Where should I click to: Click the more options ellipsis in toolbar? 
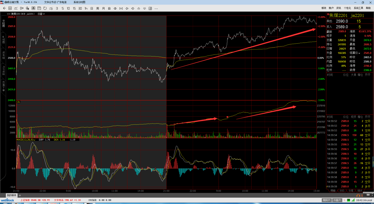pyautogui.click(x=156, y=8)
